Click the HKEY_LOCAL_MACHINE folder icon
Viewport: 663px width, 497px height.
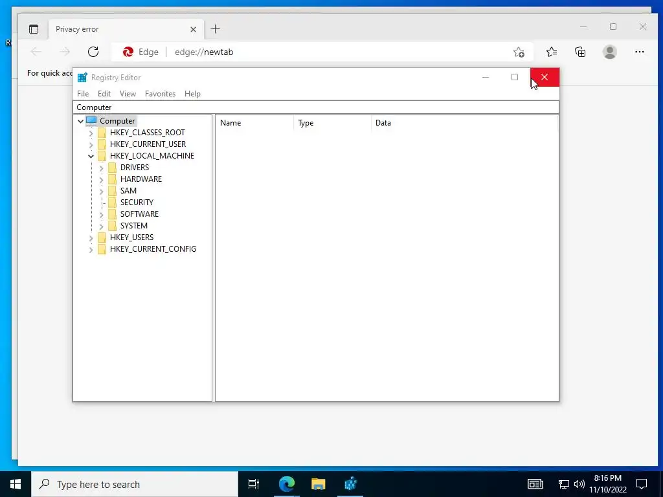click(x=102, y=156)
